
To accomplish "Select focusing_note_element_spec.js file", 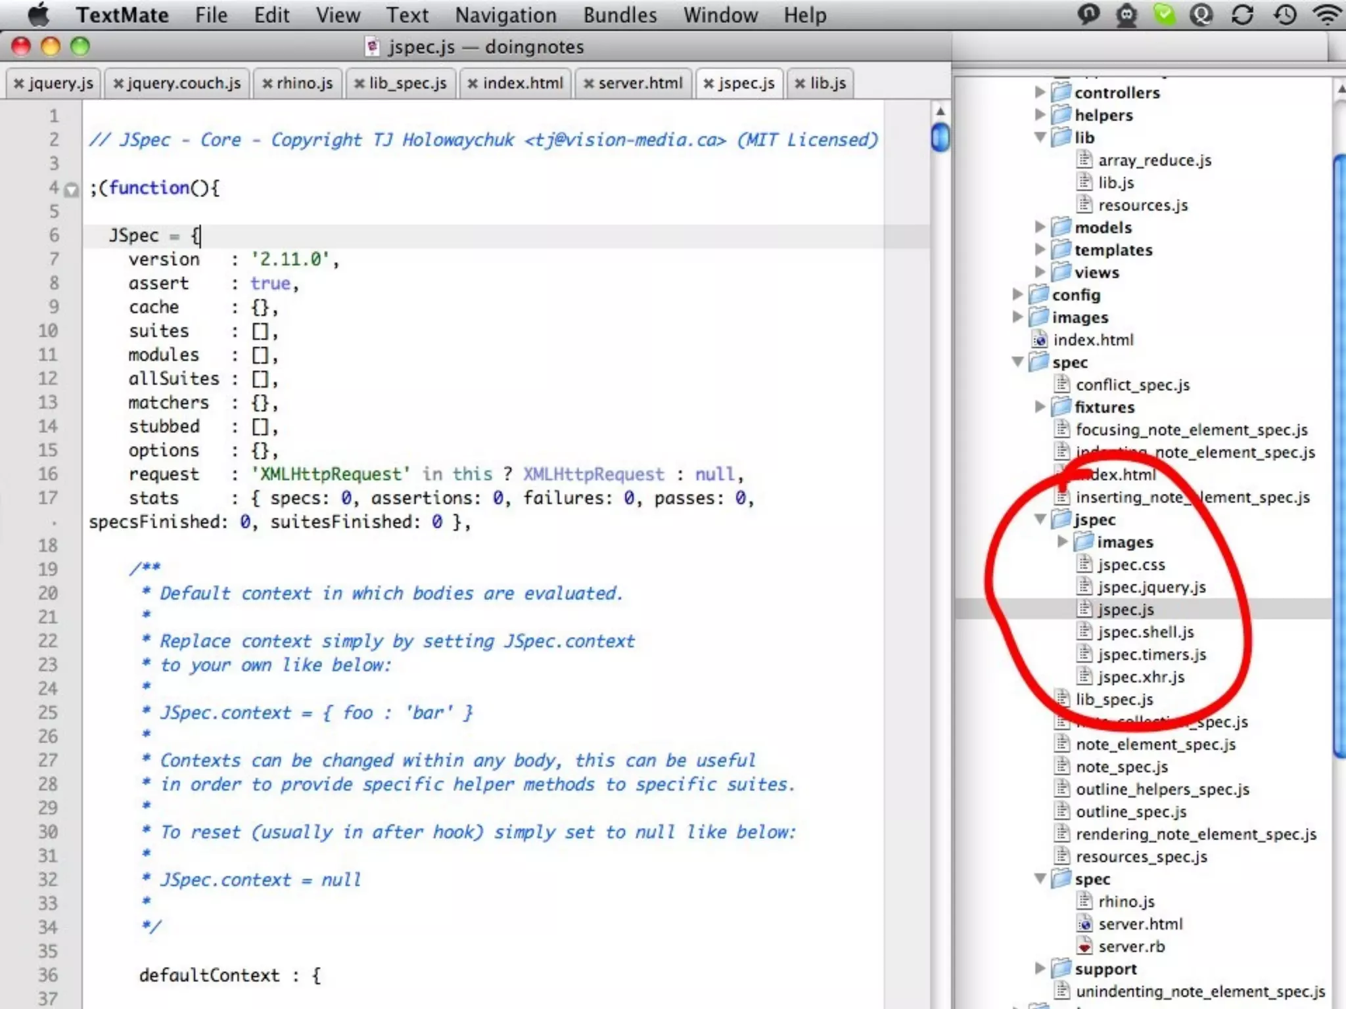I will (x=1191, y=430).
